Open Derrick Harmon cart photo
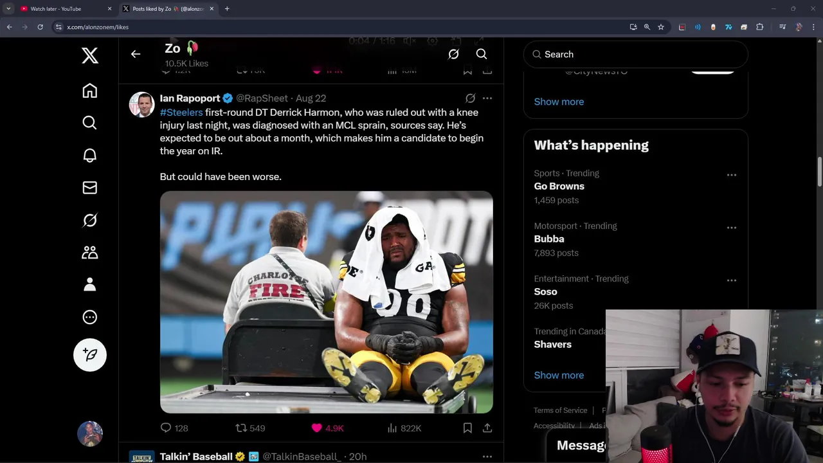This screenshot has width=823, height=463. pyautogui.click(x=327, y=302)
